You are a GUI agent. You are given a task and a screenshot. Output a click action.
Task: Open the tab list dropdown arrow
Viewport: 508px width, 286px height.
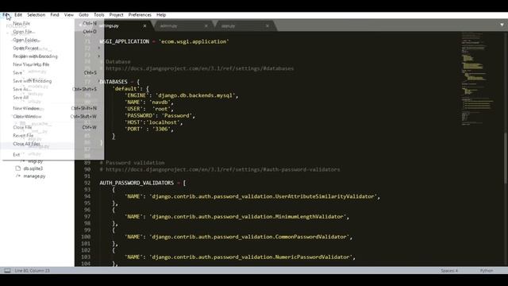(502, 25)
